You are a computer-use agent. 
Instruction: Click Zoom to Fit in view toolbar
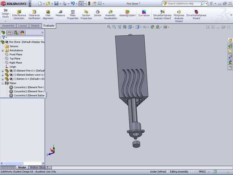(109, 27)
